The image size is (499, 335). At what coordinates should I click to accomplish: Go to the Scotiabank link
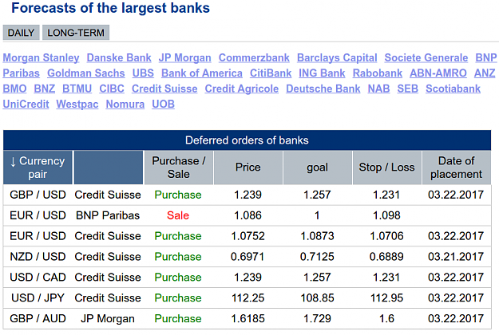(453, 89)
